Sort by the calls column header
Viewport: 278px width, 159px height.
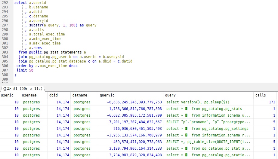[x=265, y=95]
